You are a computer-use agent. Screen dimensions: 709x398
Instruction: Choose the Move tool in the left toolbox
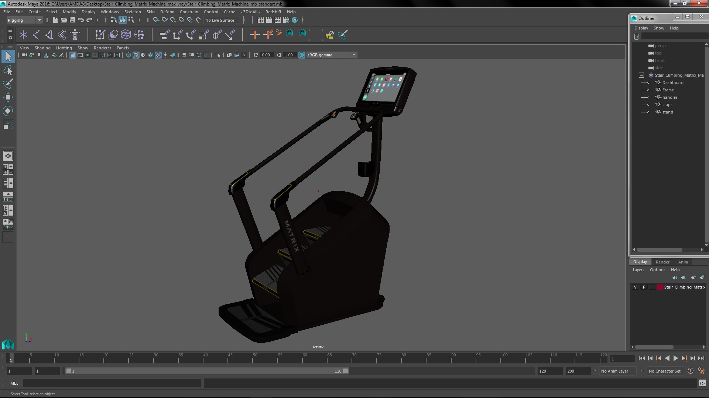point(8,97)
